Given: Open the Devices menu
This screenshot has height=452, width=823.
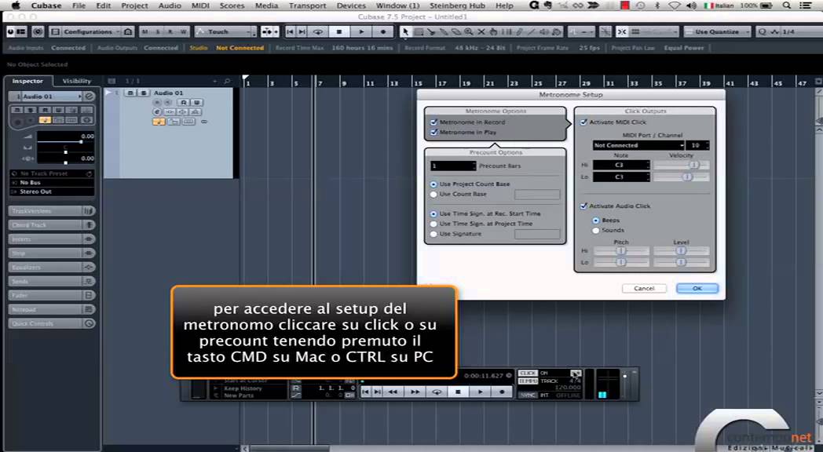Looking at the screenshot, I should pos(351,5).
